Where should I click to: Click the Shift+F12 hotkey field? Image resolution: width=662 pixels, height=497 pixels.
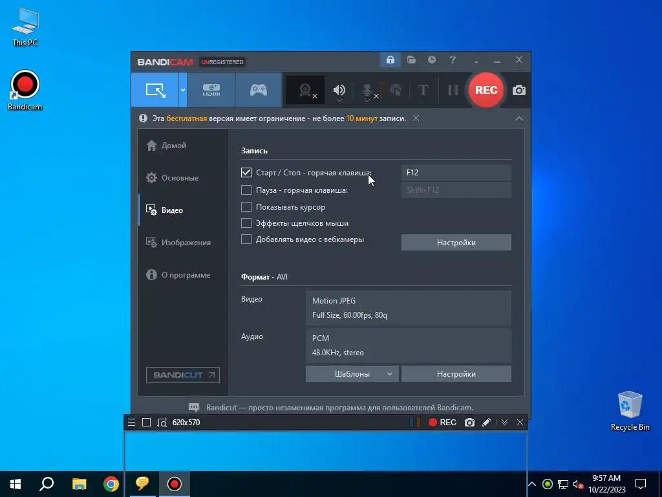pos(456,190)
